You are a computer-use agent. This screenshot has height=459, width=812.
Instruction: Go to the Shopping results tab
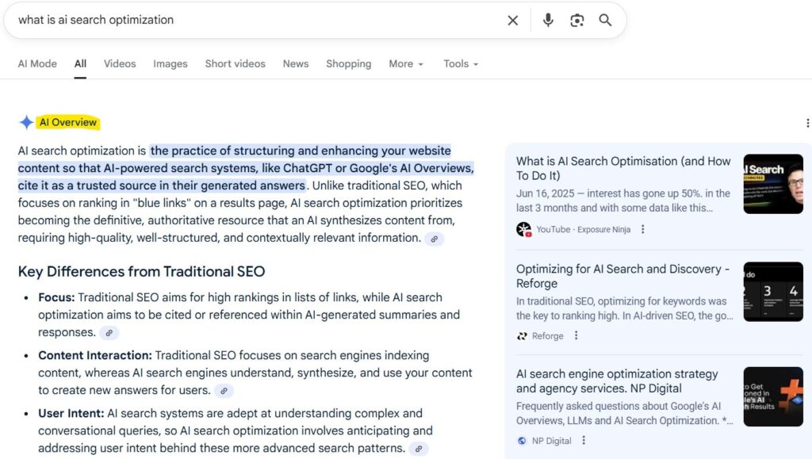point(348,64)
